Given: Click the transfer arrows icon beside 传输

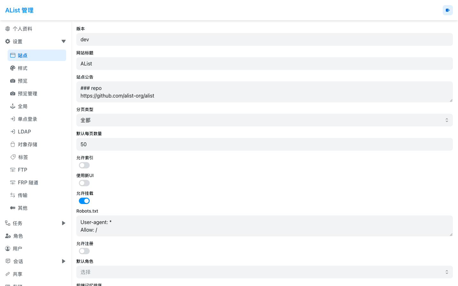Looking at the screenshot, I should coord(13,195).
